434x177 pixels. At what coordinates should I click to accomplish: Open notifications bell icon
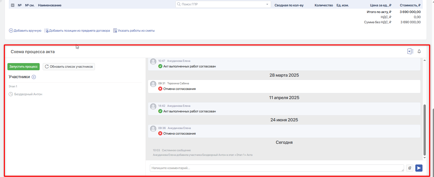(419, 51)
